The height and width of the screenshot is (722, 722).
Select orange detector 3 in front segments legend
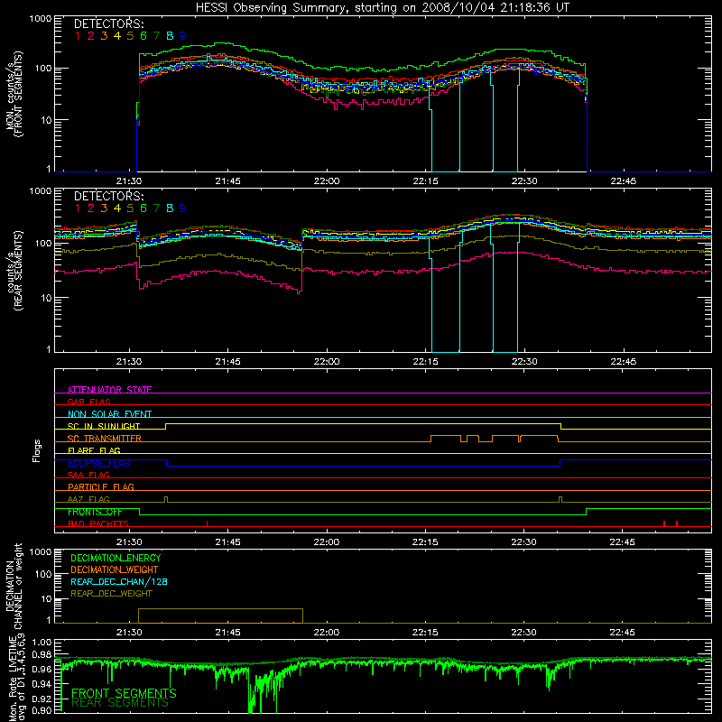click(x=104, y=36)
